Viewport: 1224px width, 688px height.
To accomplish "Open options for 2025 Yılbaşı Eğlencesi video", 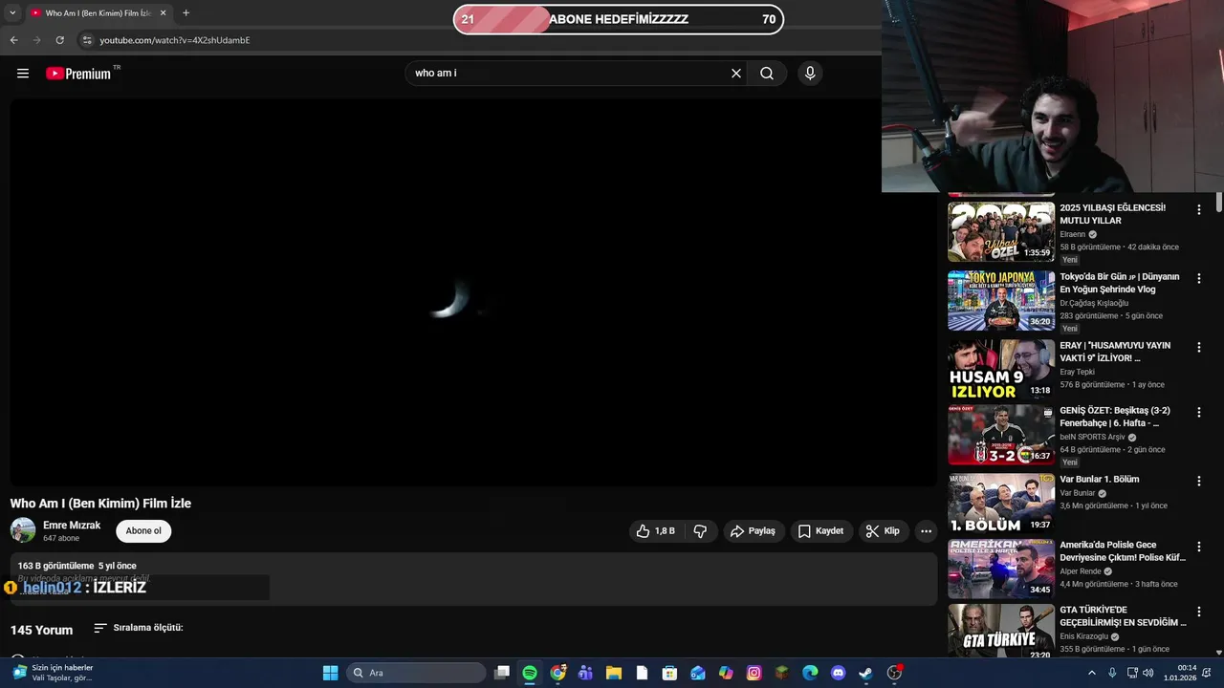I will 1199,209.
